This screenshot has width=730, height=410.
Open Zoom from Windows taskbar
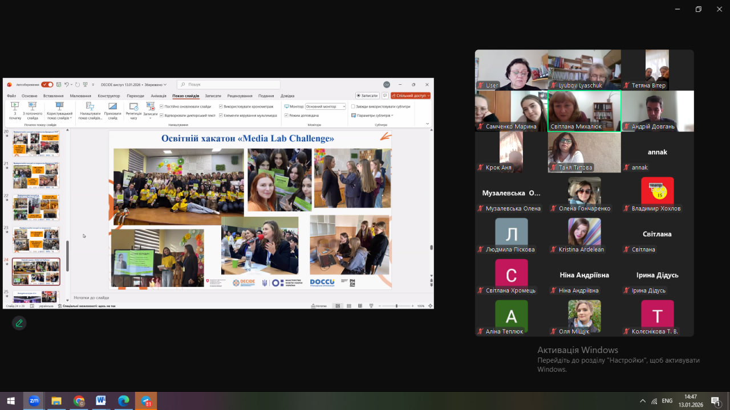pyautogui.click(x=34, y=401)
